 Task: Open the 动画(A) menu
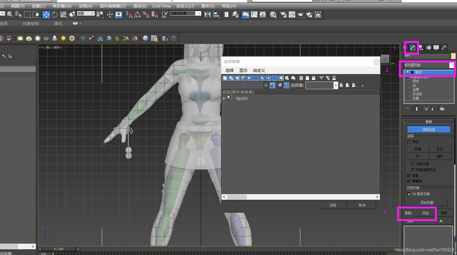(x=86, y=6)
